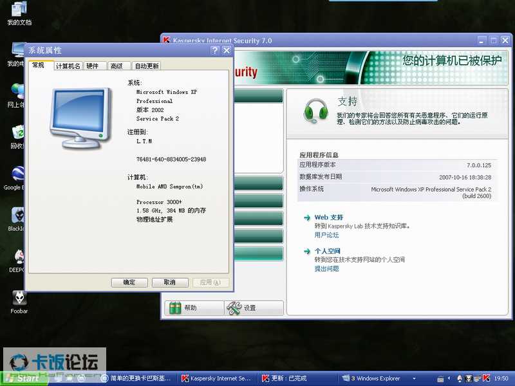The width and height of the screenshot is (515, 386).
Task: Click the 数据库发布日期 label
Action: tap(321, 176)
